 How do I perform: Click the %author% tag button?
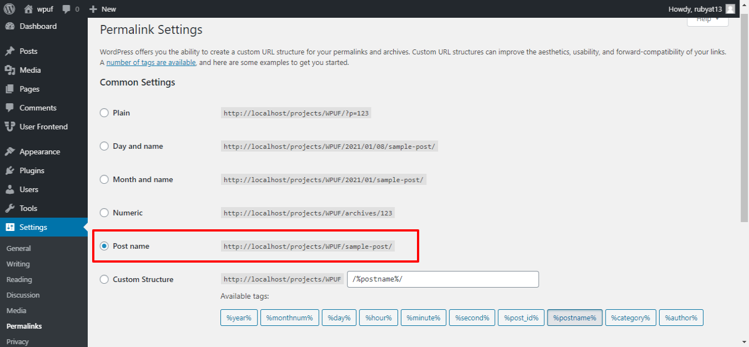coord(681,318)
